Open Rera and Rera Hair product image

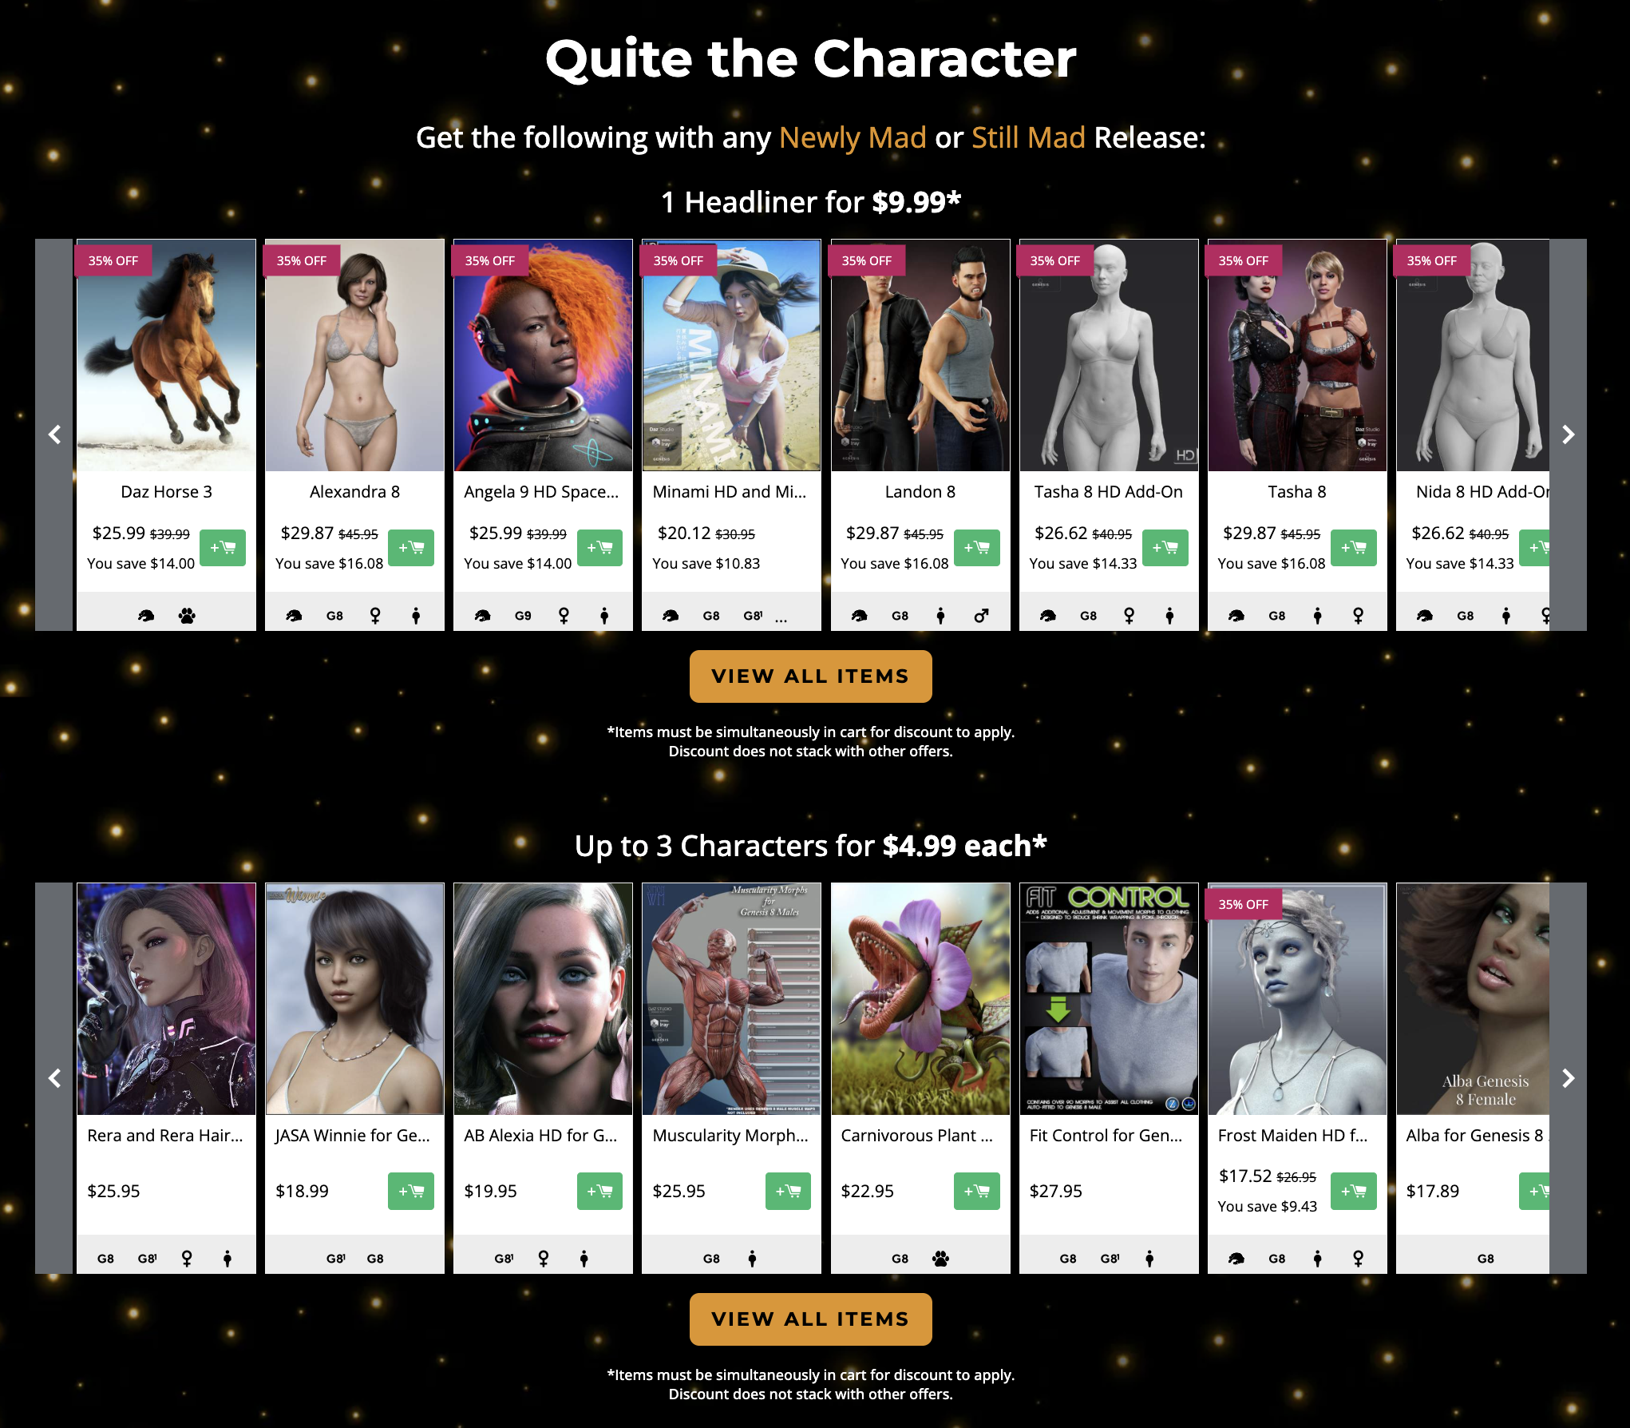pyautogui.click(x=166, y=998)
